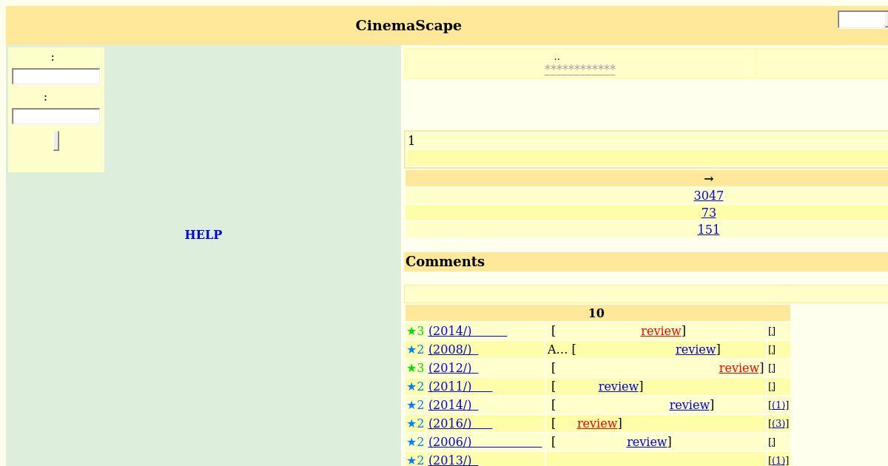Open the review link in the (2011/) row
The width and height of the screenshot is (888, 466).
tap(619, 386)
